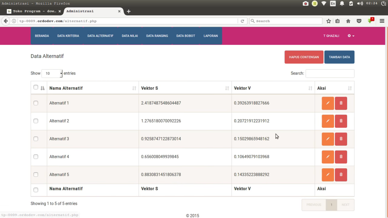Click the bookmark star icon in toolbar
388x218 pixels.
329,21
